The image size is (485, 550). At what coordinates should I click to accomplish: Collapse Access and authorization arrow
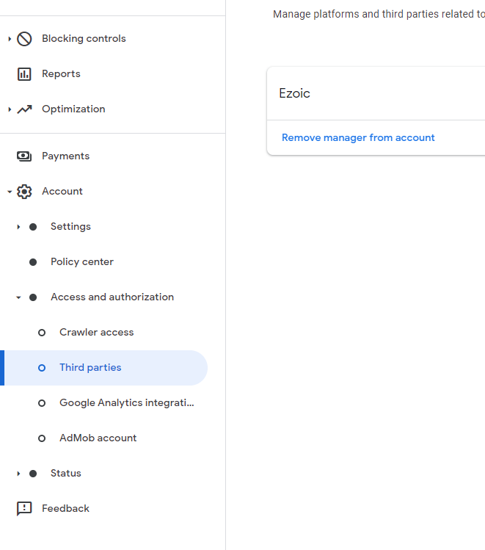coord(18,297)
